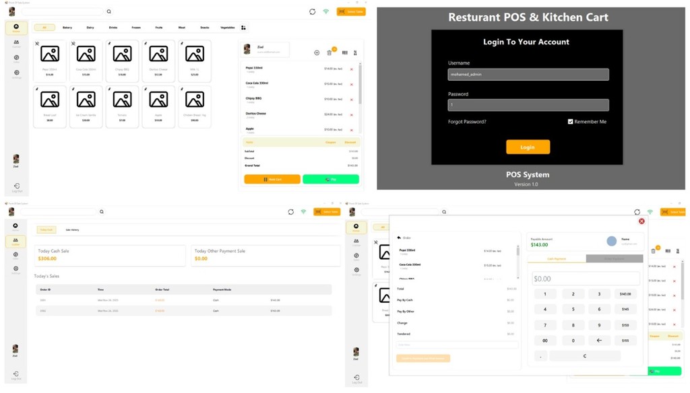Remove Coca Cola 330ml from the catalog screen cart
The height and width of the screenshot is (393, 690).
click(352, 84)
